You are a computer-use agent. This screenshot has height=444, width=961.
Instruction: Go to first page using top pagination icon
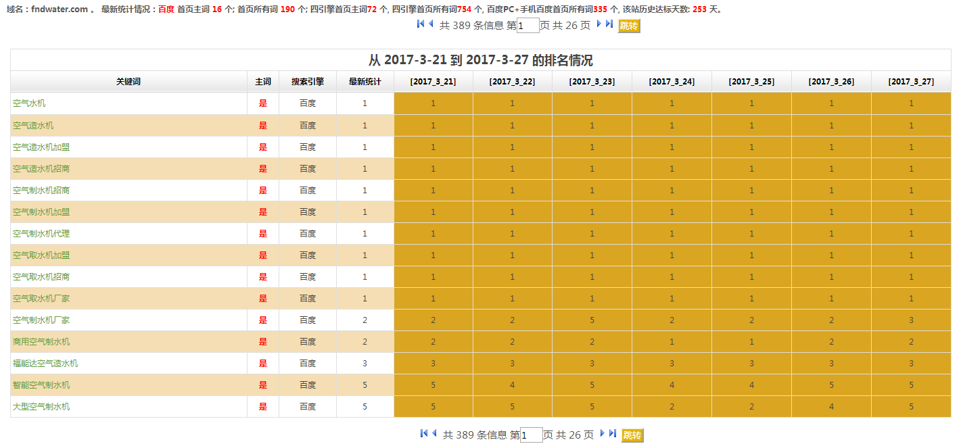[421, 24]
